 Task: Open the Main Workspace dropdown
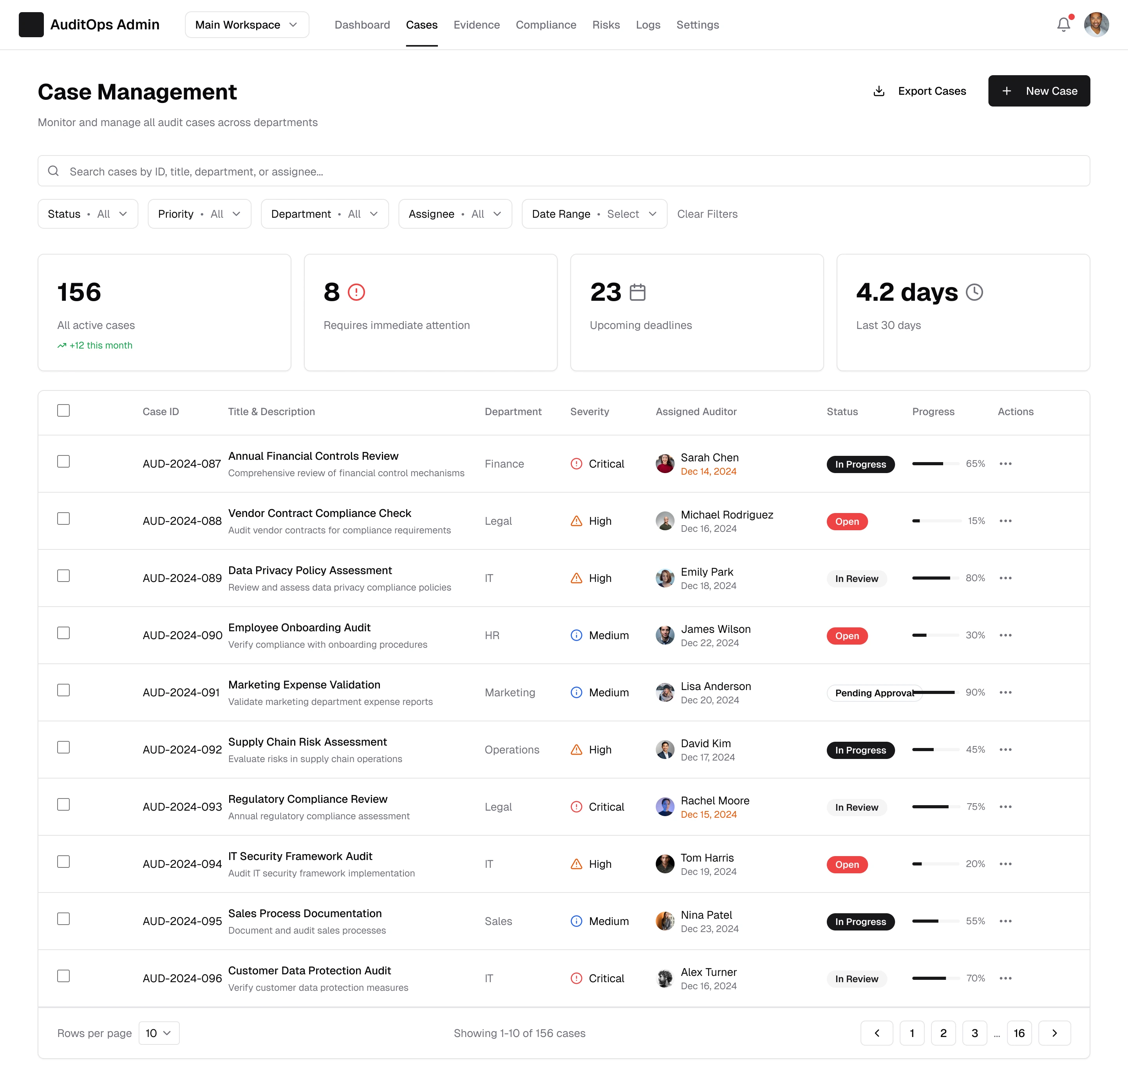coord(247,25)
